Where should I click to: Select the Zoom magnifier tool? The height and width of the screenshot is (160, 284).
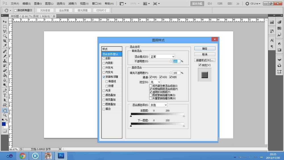tap(5, 115)
